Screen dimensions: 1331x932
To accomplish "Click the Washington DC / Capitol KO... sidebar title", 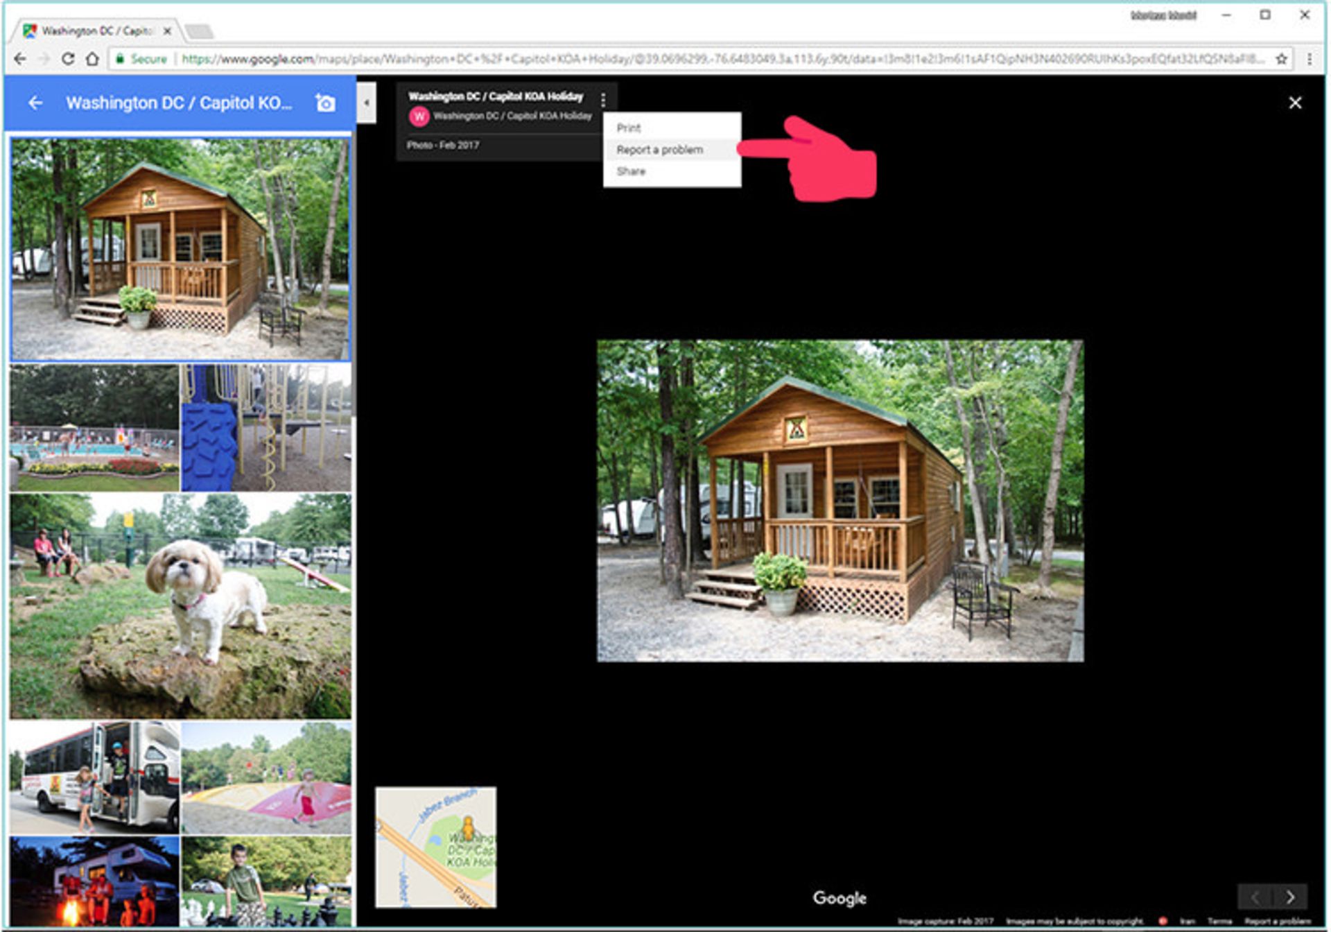I will pyautogui.click(x=179, y=103).
